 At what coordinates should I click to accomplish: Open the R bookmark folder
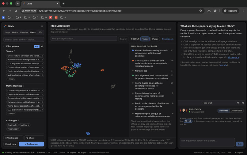click(x=19, y=17)
